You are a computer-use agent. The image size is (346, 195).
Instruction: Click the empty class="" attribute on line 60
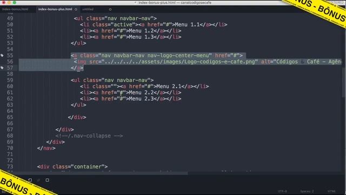point(105,86)
